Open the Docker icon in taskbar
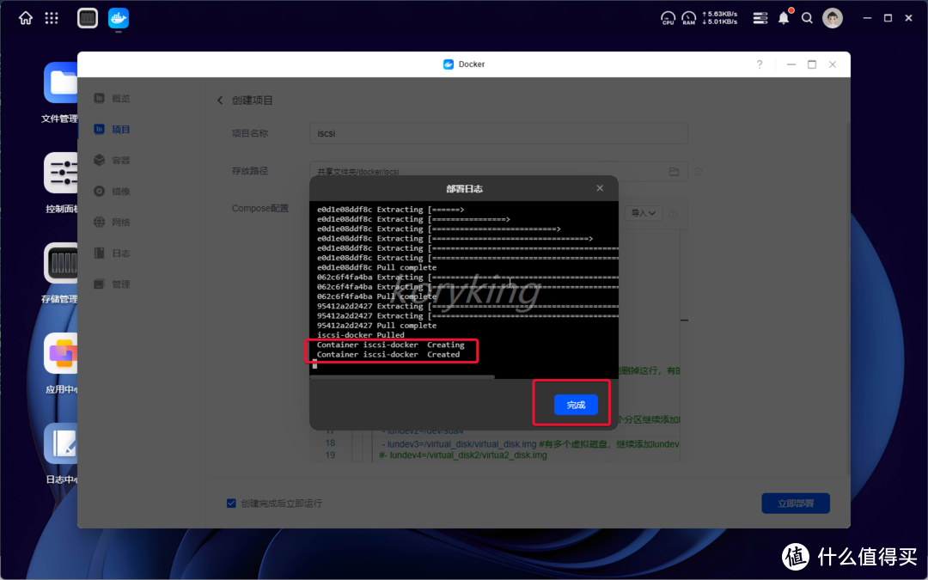This screenshot has width=928, height=580. [118, 17]
